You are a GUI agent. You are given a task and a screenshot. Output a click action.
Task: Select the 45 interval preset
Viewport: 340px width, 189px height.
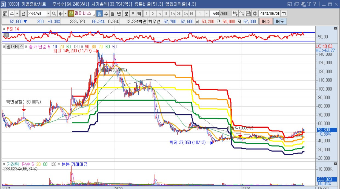coord(186,14)
